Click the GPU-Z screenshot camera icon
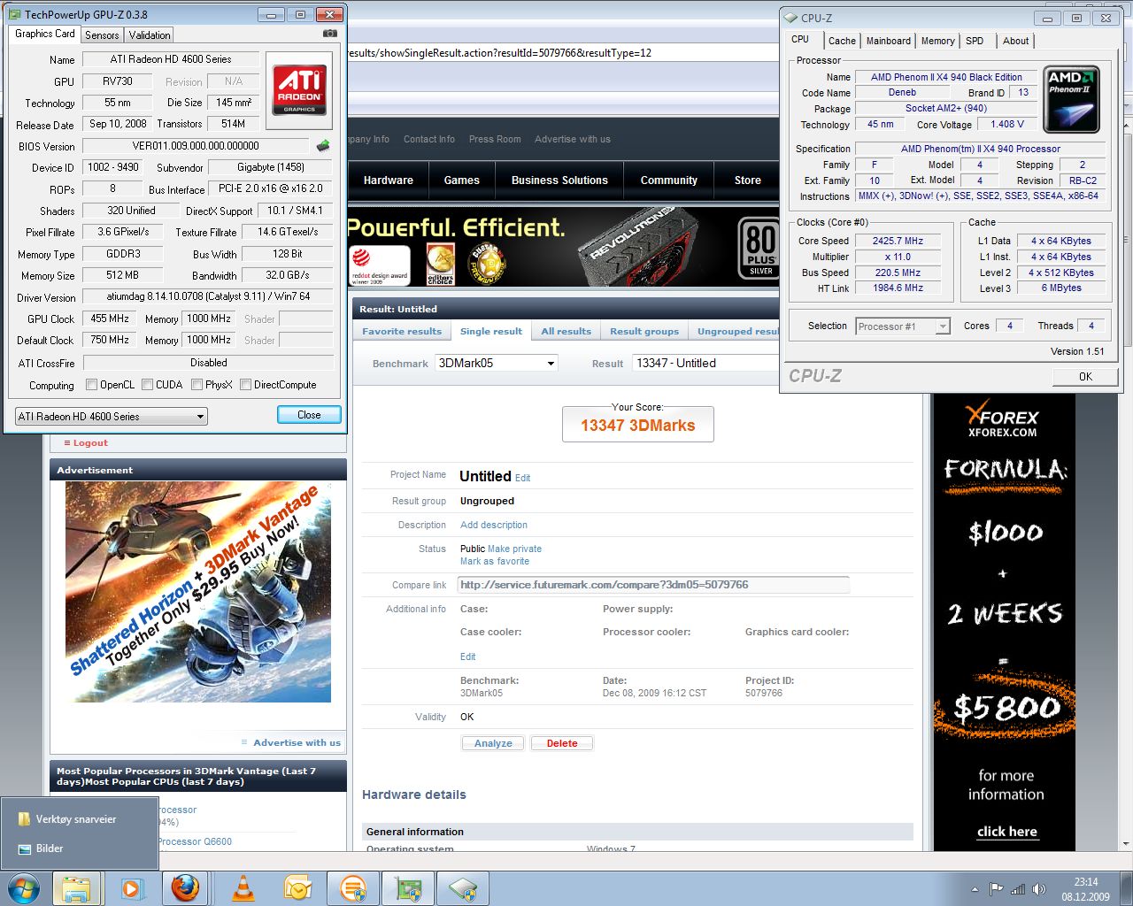Image resolution: width=1133 pixels, height=906 pixels. coord(330,34)
